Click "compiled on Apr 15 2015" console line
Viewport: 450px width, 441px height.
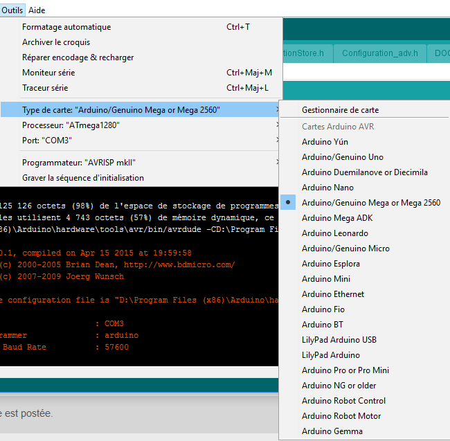[x=96, y=253]
